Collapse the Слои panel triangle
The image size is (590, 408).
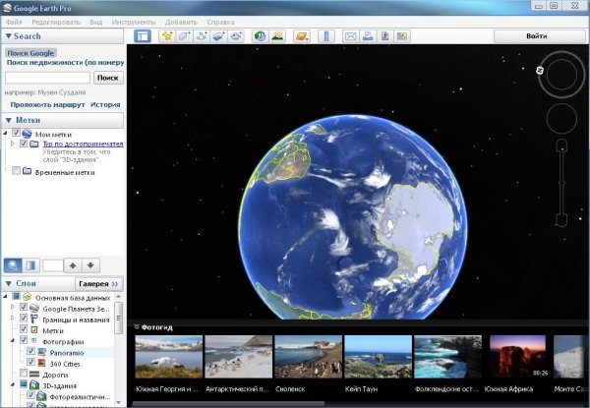tap(9, 283)
